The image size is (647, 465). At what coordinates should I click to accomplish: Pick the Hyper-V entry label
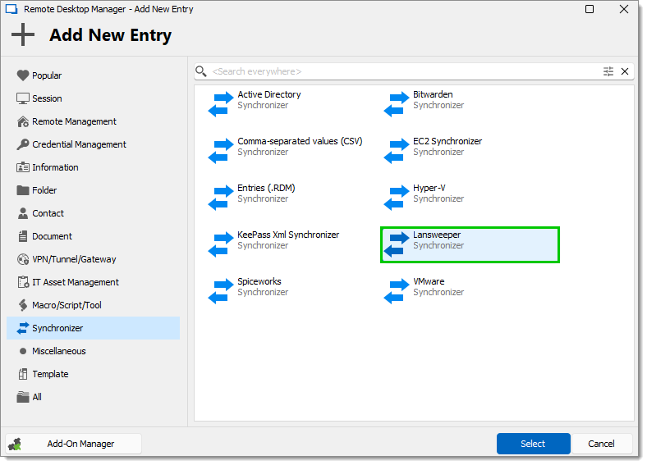[x=429, y=188]
